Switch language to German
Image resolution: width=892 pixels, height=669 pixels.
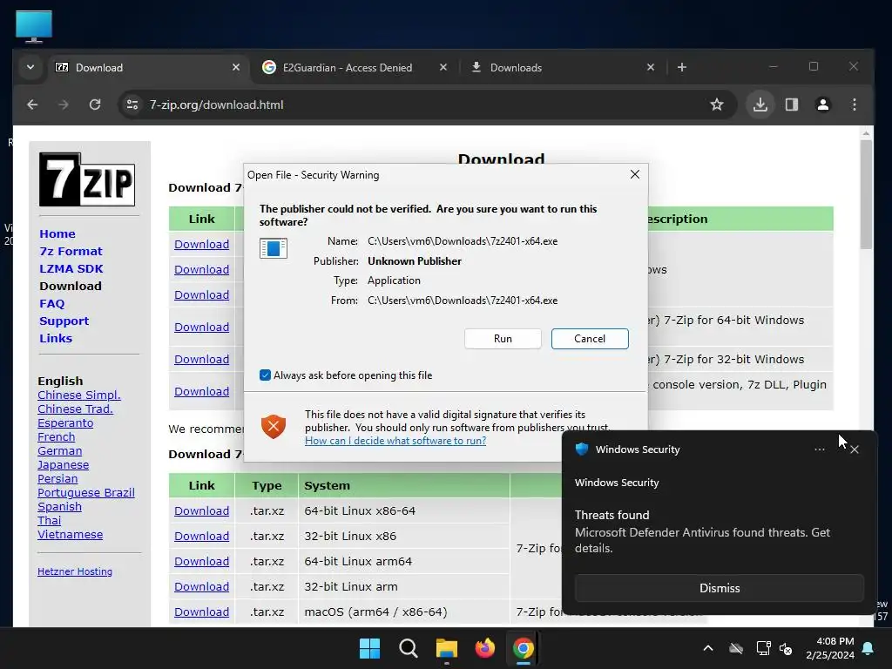click(60, 450)
